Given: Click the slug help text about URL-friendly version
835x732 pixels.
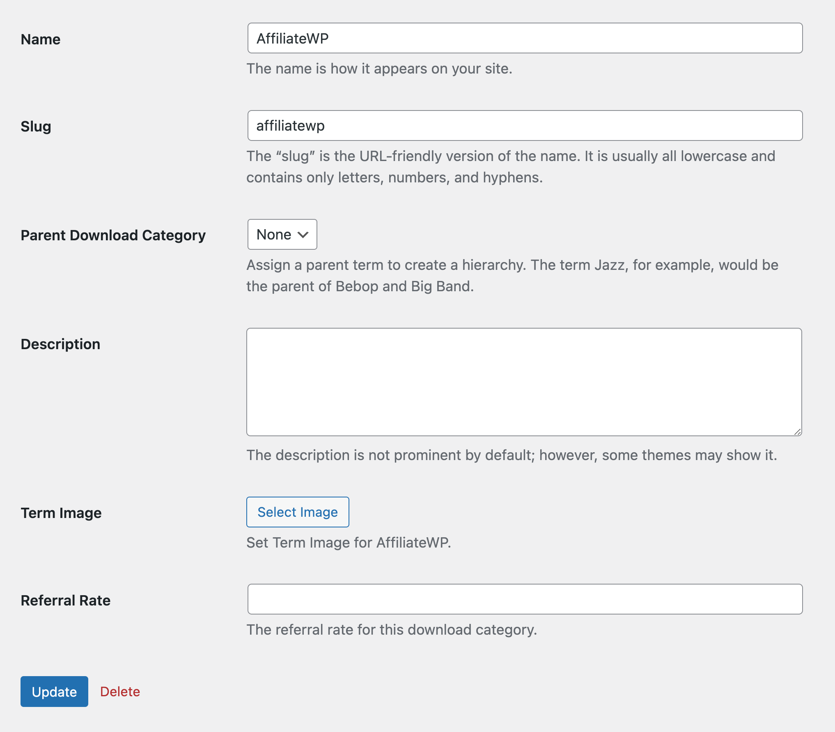Looking at the screenshot, I should point(511,167).
